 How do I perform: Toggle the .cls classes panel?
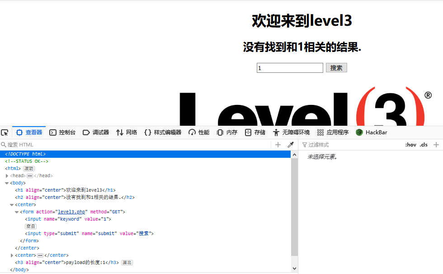(424, 145)
